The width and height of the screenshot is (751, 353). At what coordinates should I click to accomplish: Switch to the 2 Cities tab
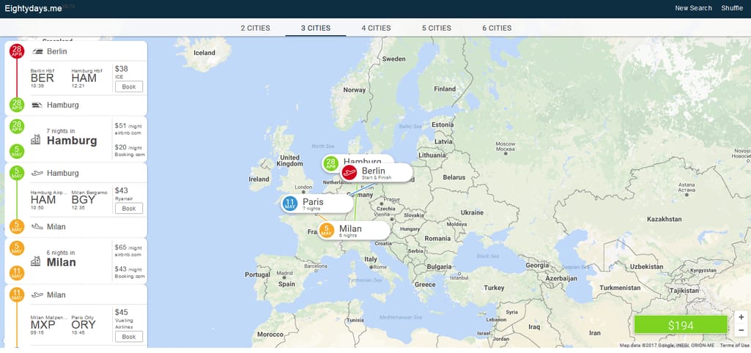pyautogui.click(x=255, y=28)
